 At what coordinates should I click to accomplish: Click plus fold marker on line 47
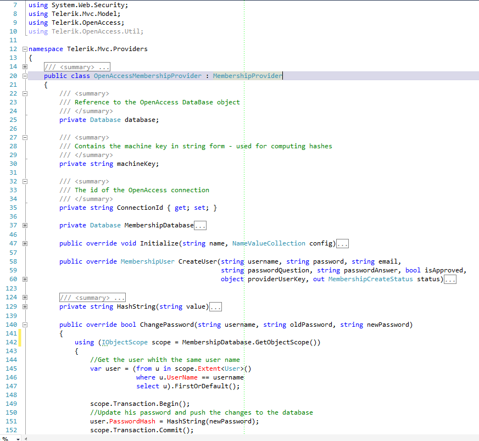[25, 243]
